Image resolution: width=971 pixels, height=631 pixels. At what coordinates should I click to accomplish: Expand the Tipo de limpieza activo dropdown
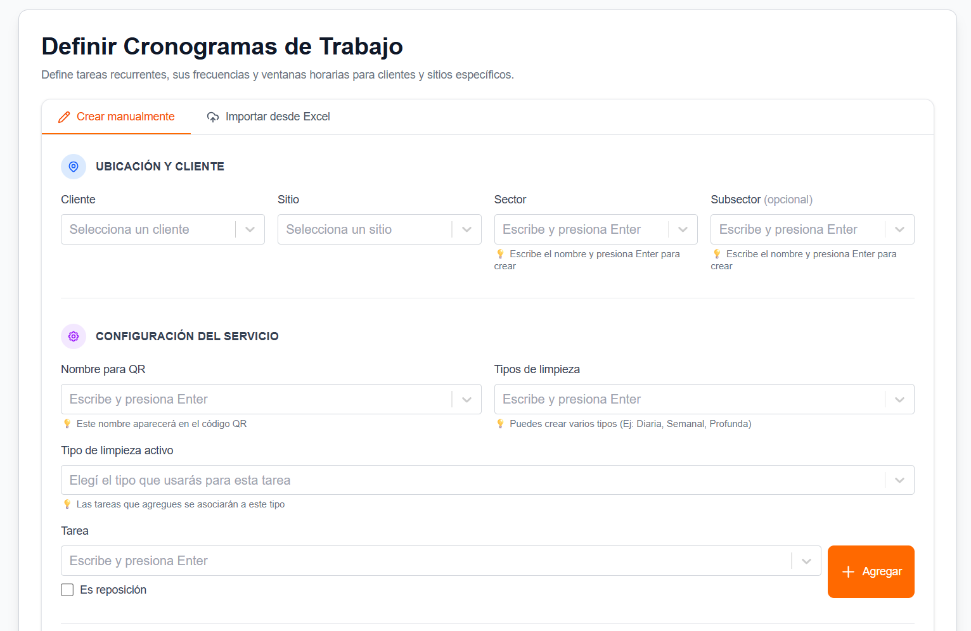point(899,480)
